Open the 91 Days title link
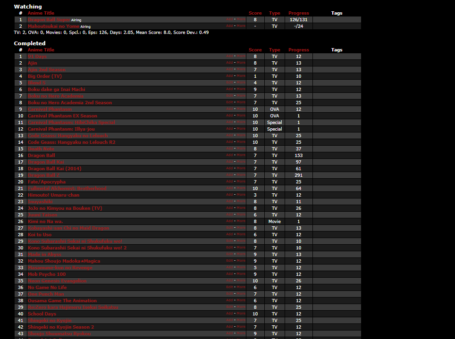This screenshot has height=339, width=455. click(37, 57)
